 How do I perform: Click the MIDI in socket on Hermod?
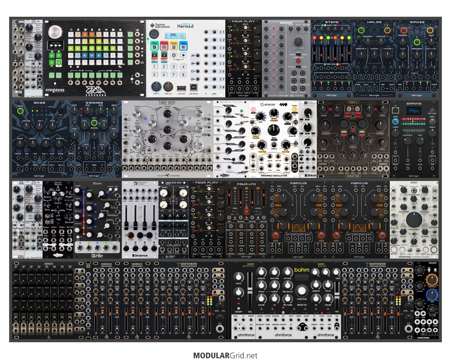(156, 87)
